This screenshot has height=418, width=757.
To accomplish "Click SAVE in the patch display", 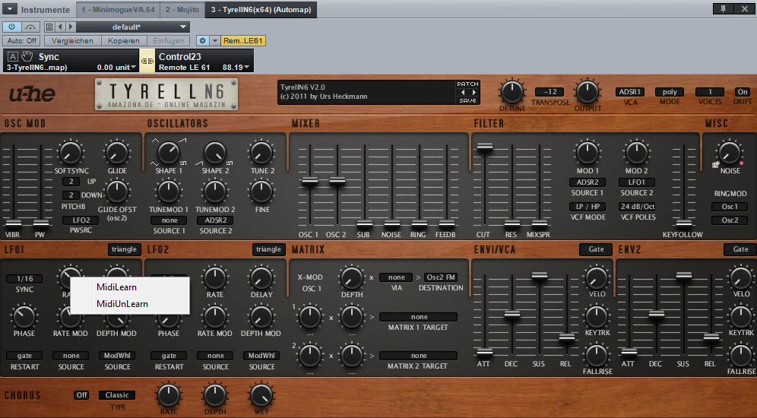I will pos(468,100).
